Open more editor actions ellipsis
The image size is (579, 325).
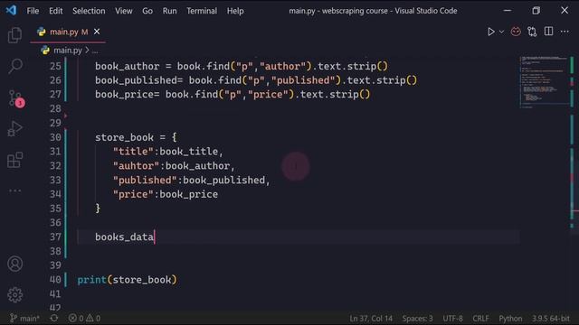565,32
